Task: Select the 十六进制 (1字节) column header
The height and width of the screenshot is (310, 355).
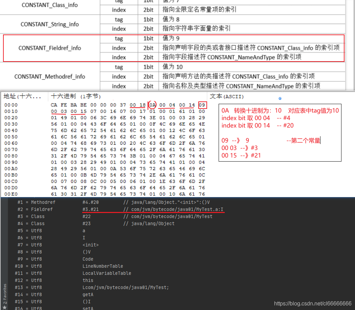Action: point(76,96)
